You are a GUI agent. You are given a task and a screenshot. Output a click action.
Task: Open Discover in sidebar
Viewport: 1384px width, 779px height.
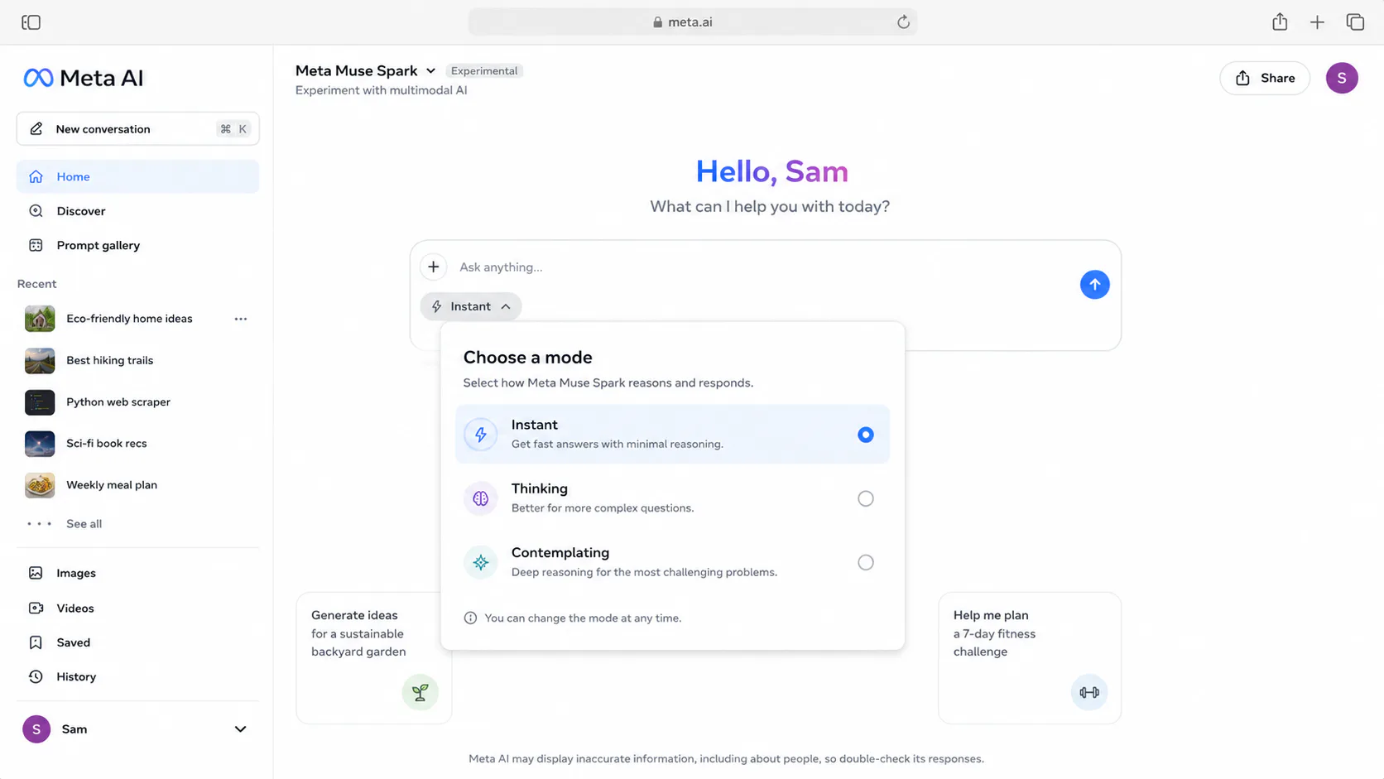137,211
